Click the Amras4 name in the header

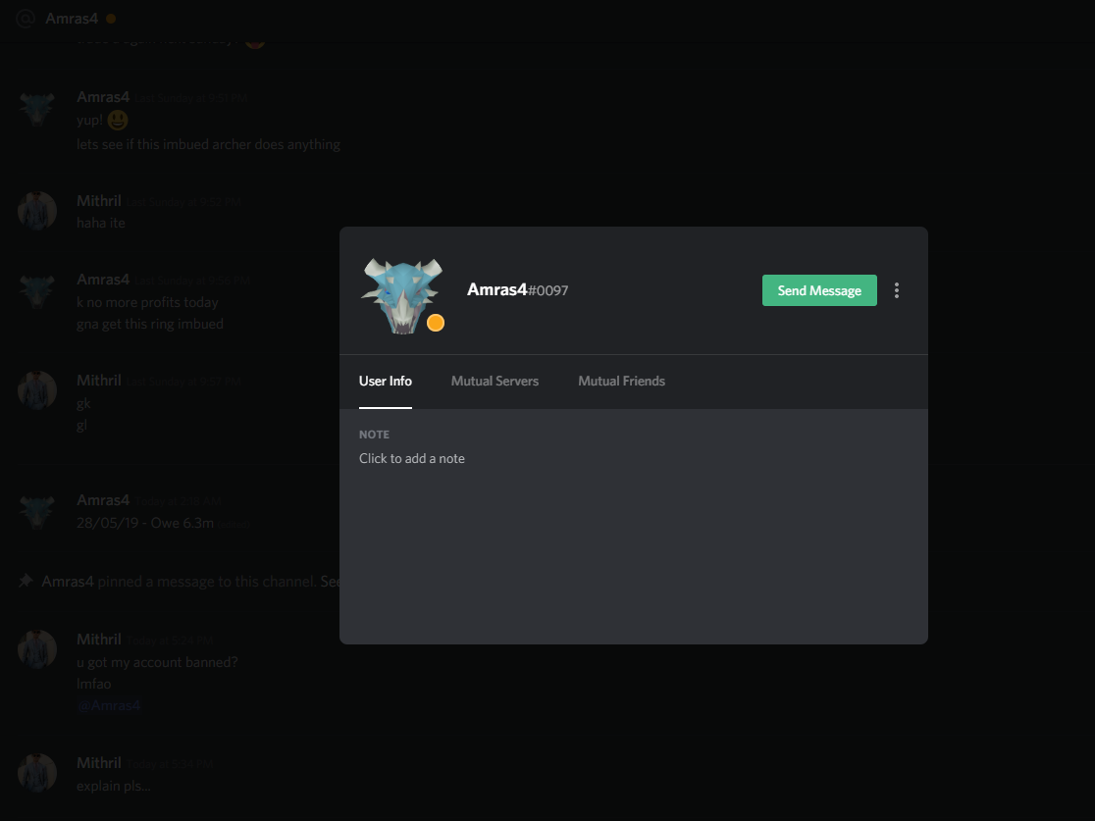click(72, 19)
